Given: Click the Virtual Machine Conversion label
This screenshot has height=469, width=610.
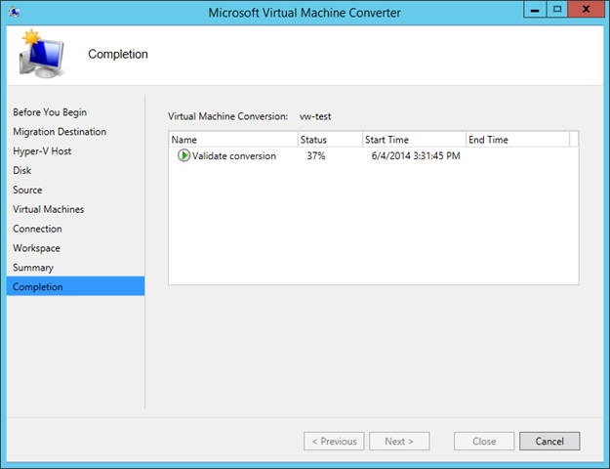Looking at the screenshot, I should [228, 116].
